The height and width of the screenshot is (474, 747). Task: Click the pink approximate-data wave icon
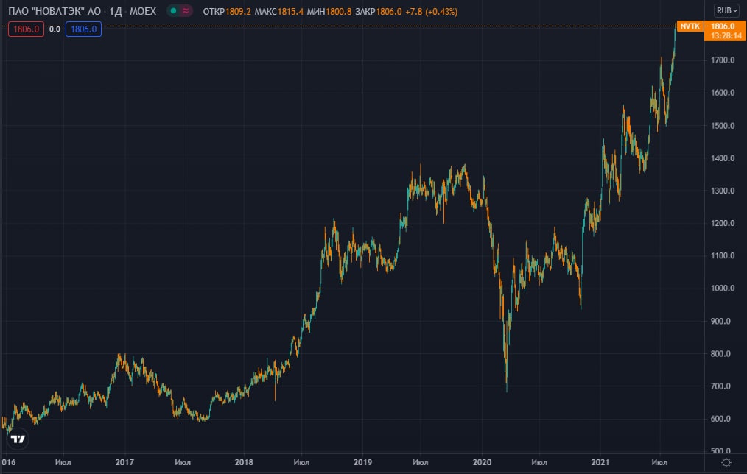point(186,11)
